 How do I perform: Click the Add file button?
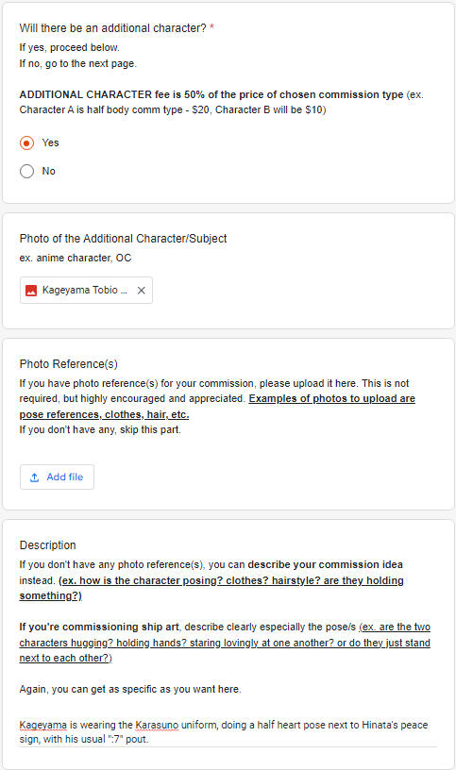[x=57, y=477]
